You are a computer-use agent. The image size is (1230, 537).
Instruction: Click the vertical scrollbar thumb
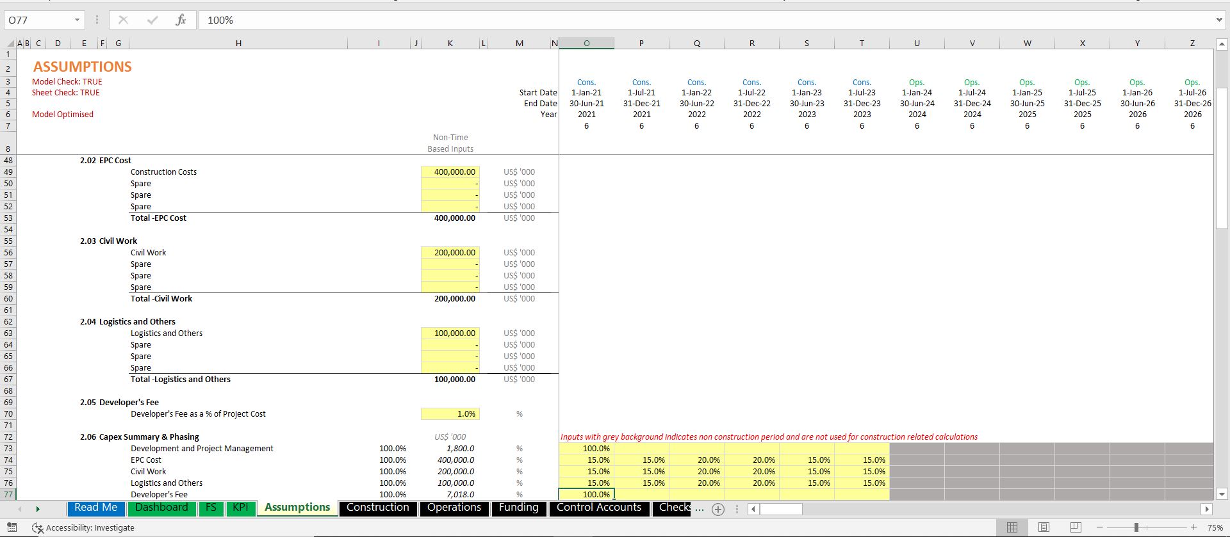pos(1221,157)
